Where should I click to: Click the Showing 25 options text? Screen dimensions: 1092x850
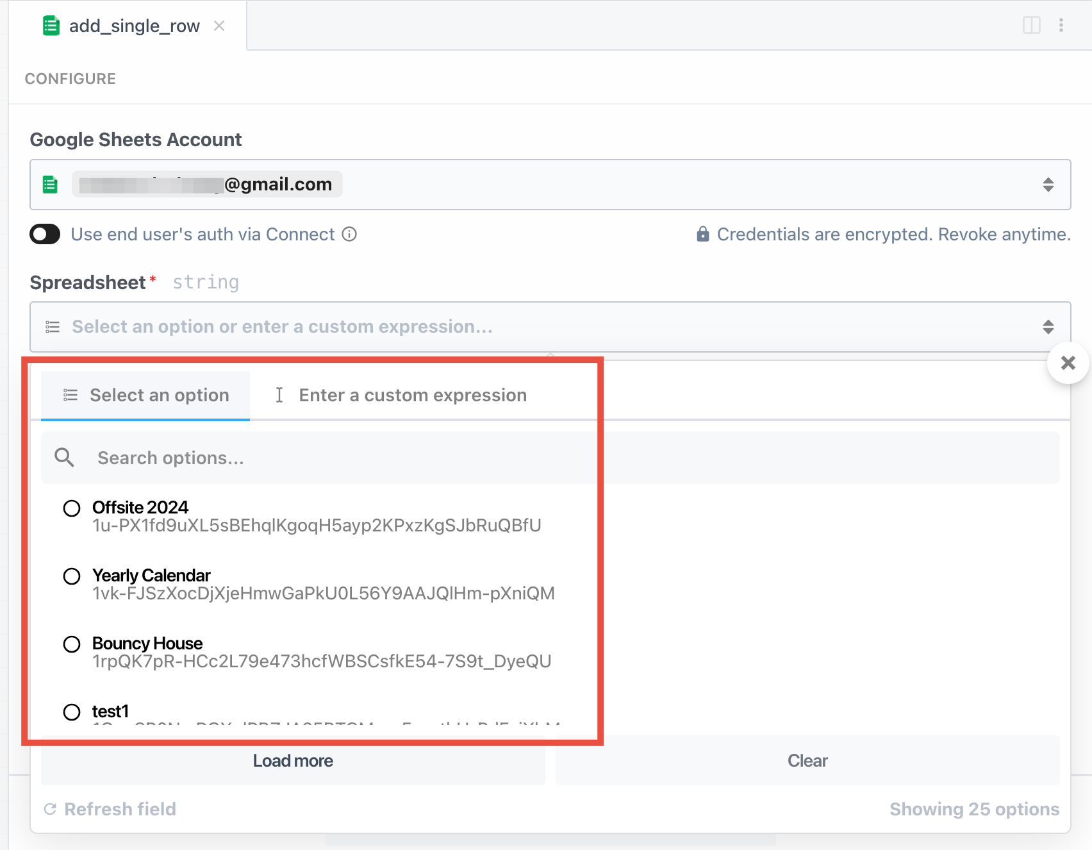pos(974,809)
